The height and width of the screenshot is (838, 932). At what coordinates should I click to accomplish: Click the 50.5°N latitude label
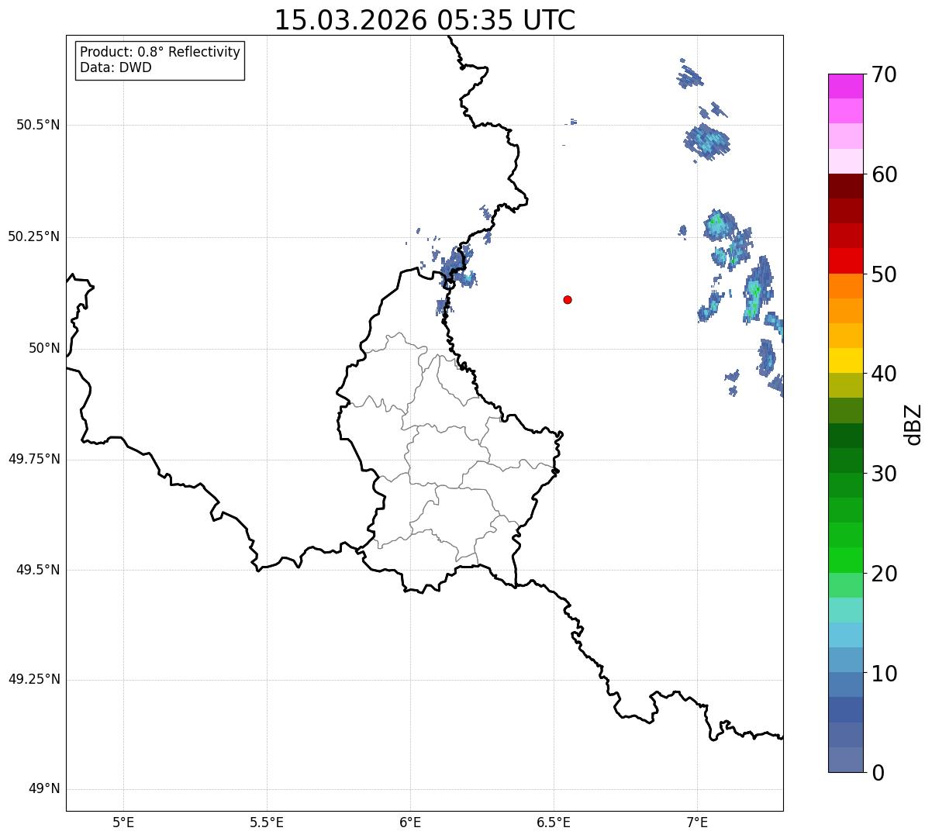(x=37, y=125)
